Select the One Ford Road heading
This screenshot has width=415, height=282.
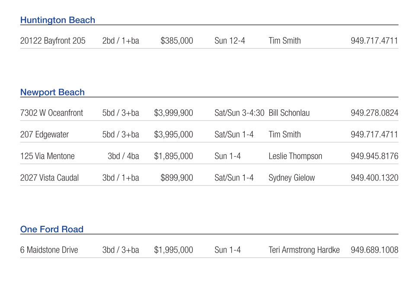[x=51, y=229]
